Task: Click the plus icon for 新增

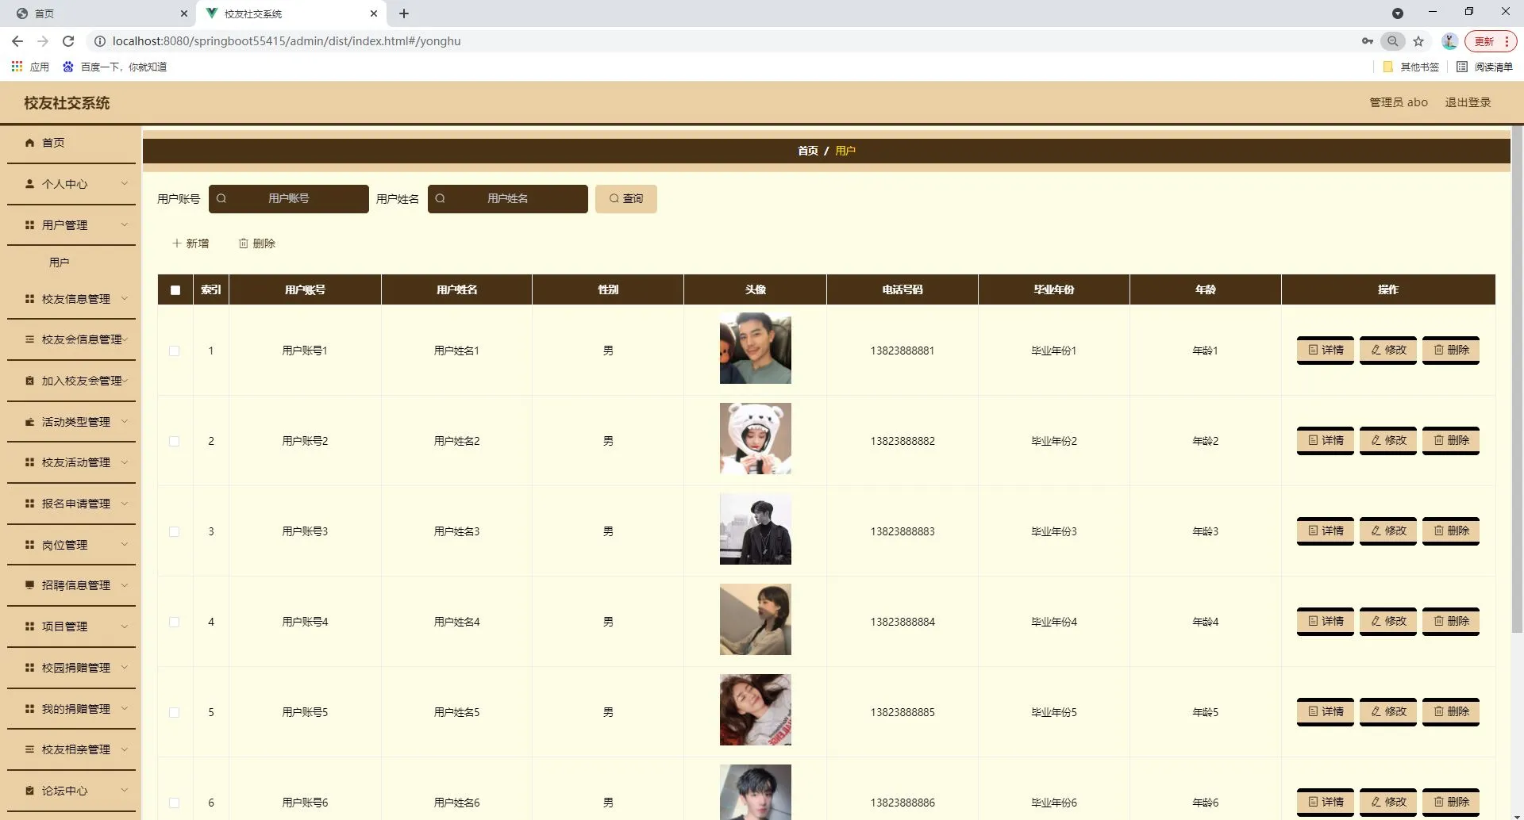Action: point(177,243)
